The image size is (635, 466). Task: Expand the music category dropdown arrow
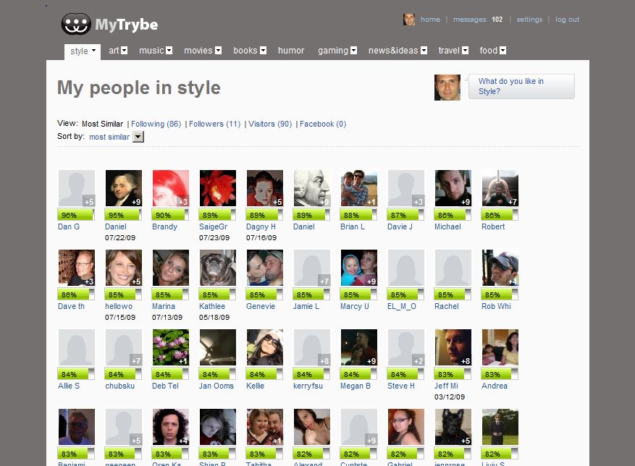(x=169, y=51)
